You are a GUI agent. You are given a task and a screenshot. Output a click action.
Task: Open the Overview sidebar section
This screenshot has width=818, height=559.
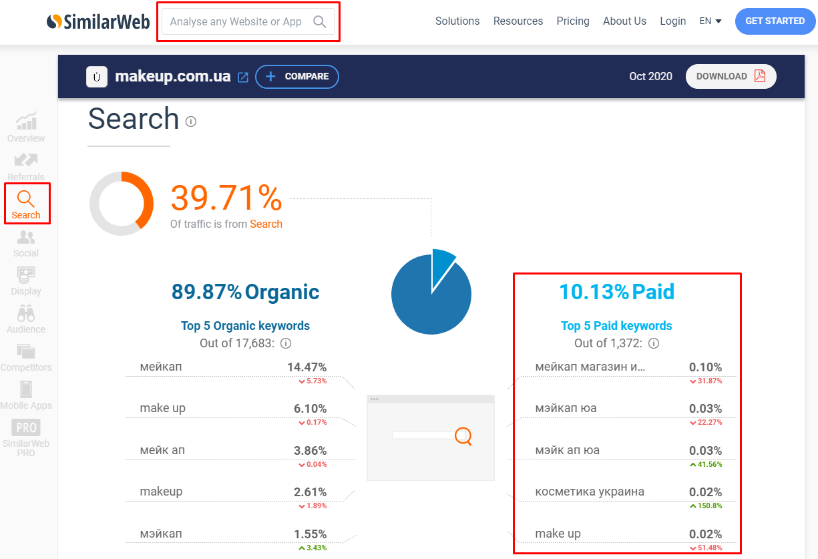pos(26,128)
